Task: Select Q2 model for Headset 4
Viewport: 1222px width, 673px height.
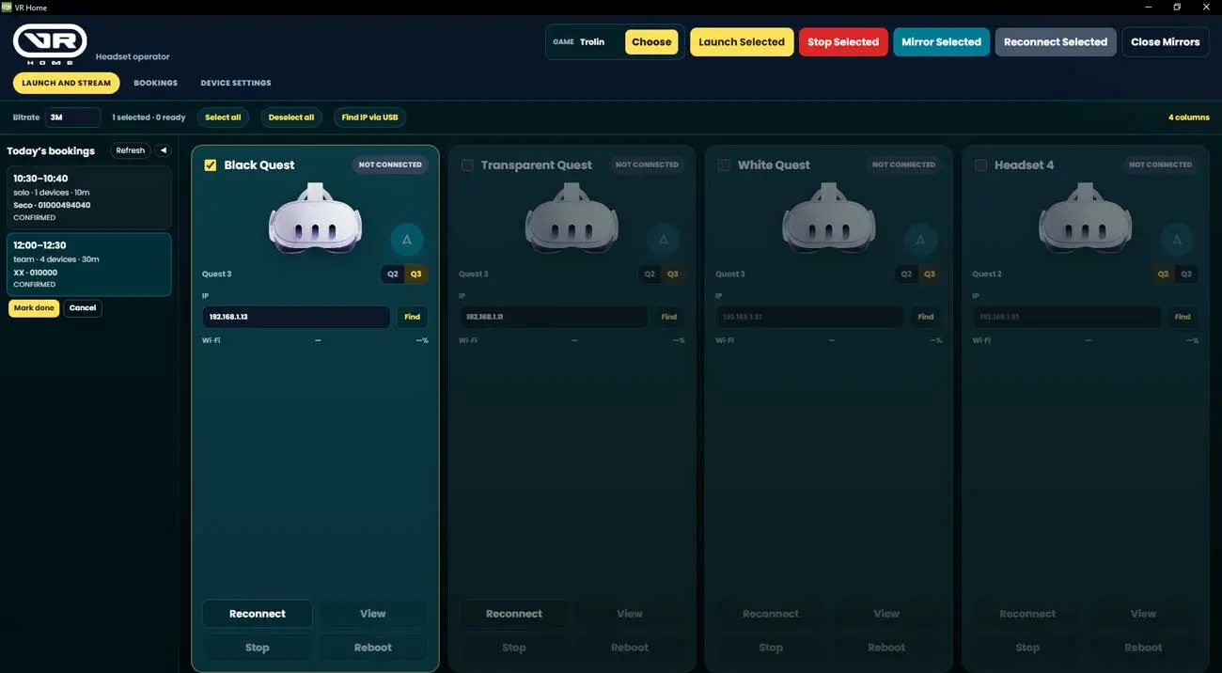Action: (1163, 274)
